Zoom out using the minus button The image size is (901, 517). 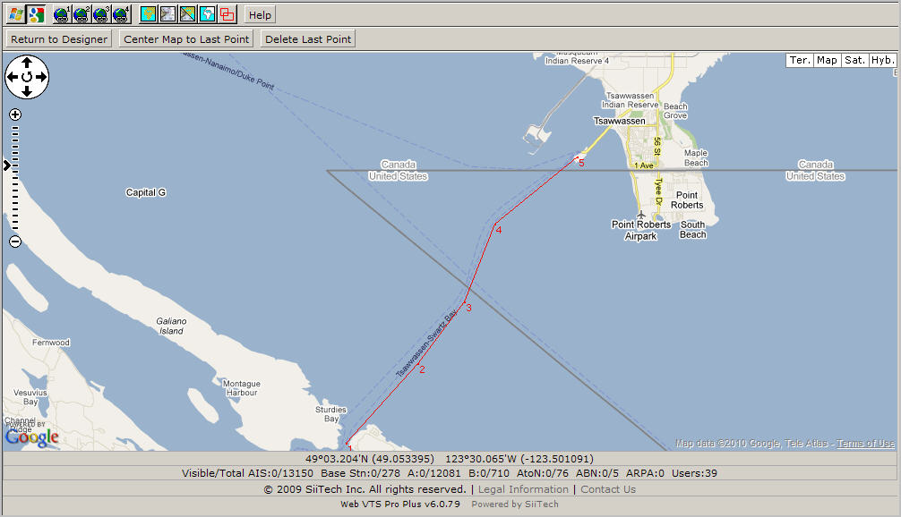tap(15, 242)
